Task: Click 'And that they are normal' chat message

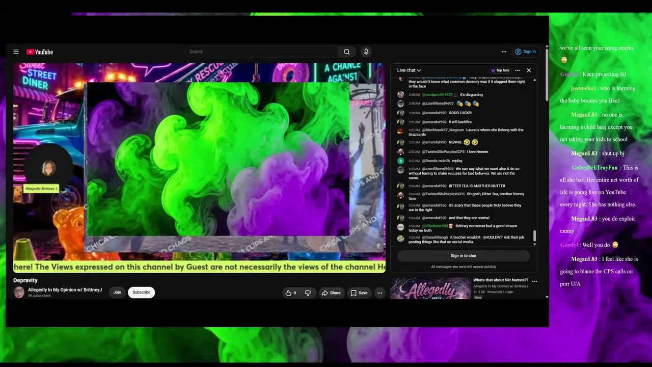Action: click(469, 218)
